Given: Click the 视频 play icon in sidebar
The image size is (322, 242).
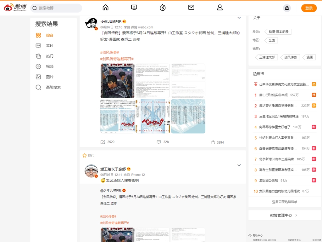Looking at the screenshot, I should pos(38,66).
